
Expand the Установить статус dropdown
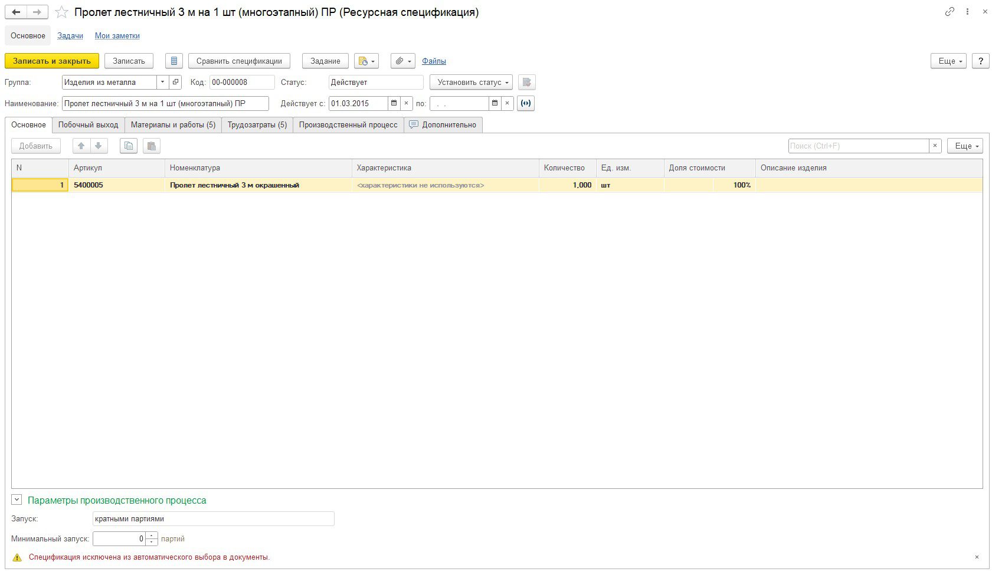pyautogui.click(x=471, y=83)
